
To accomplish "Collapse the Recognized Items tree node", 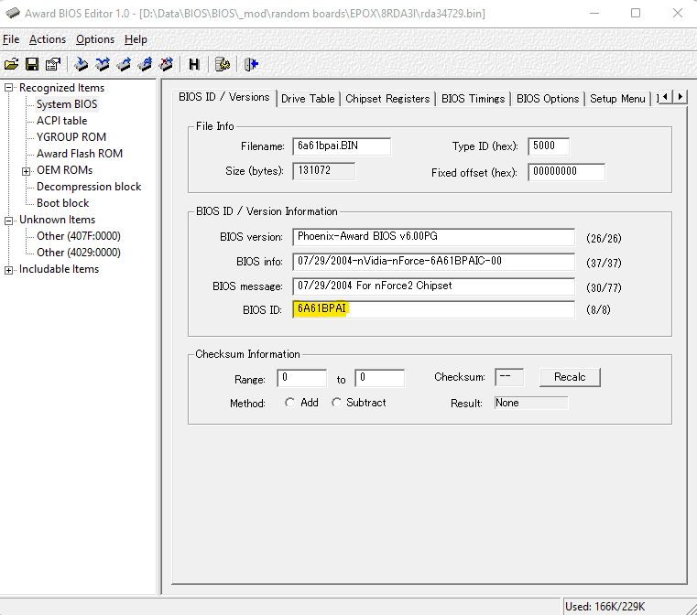I will coord(8,88).
